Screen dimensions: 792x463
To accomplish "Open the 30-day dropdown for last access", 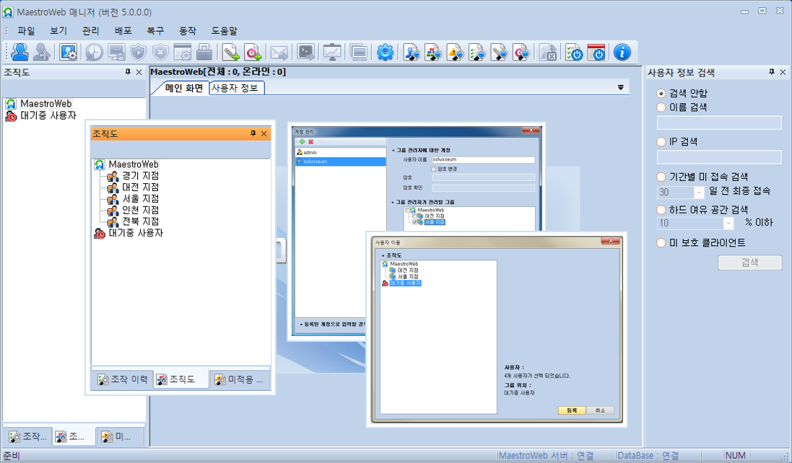I will pyautogui.click(x=698, y=193).
